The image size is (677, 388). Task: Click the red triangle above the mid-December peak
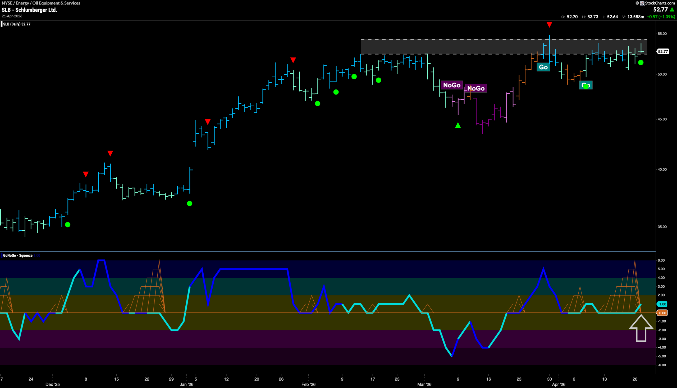tap(110, 154)
